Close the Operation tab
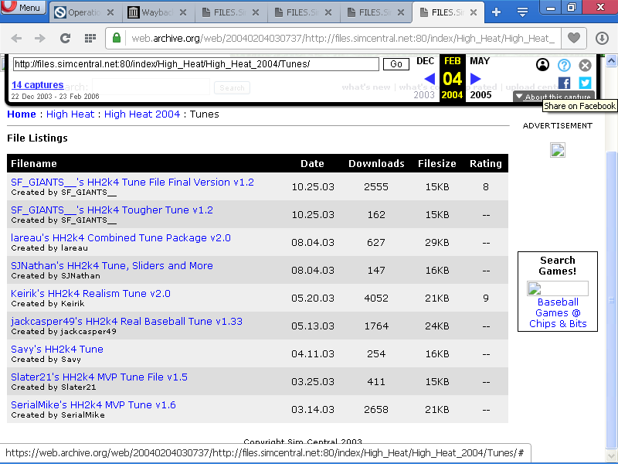The image size is (618, 464). tap(110, 12)
